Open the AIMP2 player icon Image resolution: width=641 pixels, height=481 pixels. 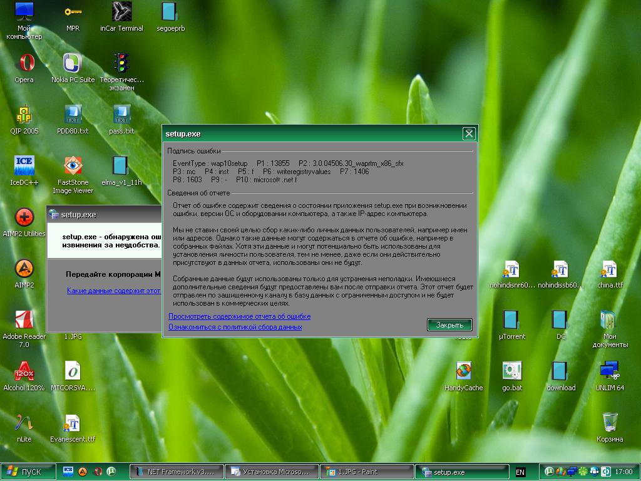pyautogui.click(x=24, y=269)
